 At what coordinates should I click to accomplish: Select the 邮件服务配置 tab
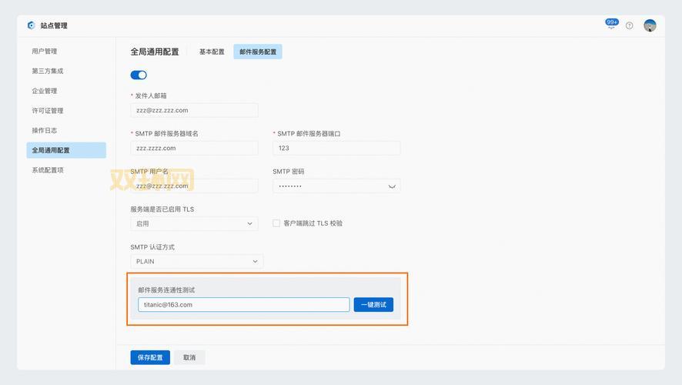pyautogui.click(x=258, y=52)
